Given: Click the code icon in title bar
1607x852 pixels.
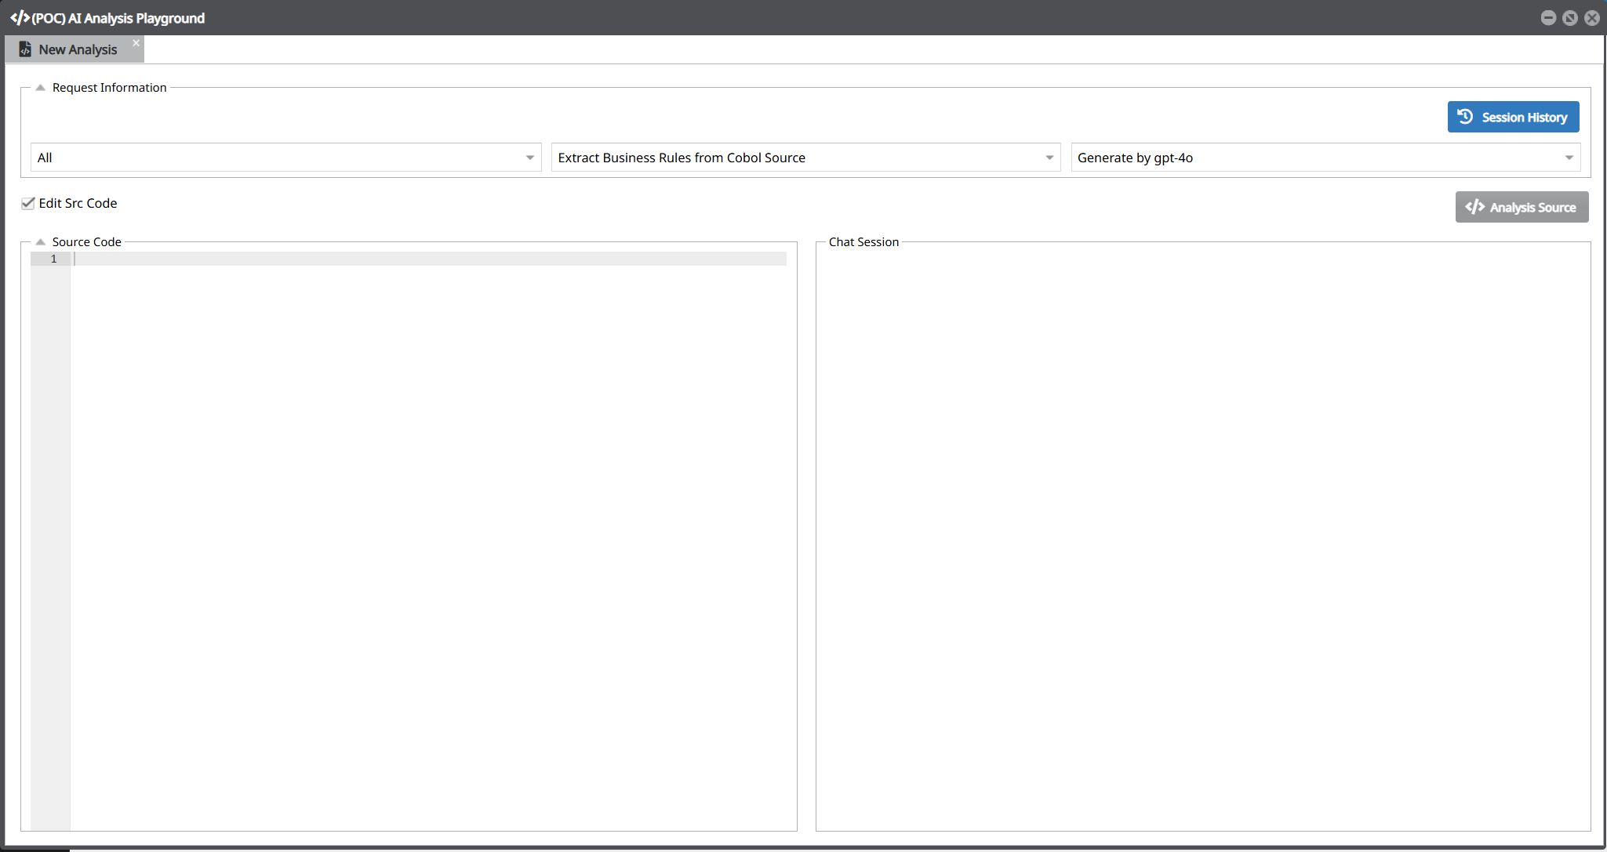Looking at the screenshot, I should (20, 17).
